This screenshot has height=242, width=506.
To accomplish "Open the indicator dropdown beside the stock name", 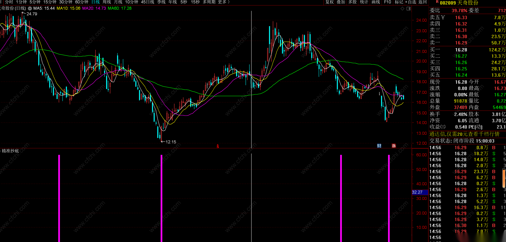I will [30, 8].
